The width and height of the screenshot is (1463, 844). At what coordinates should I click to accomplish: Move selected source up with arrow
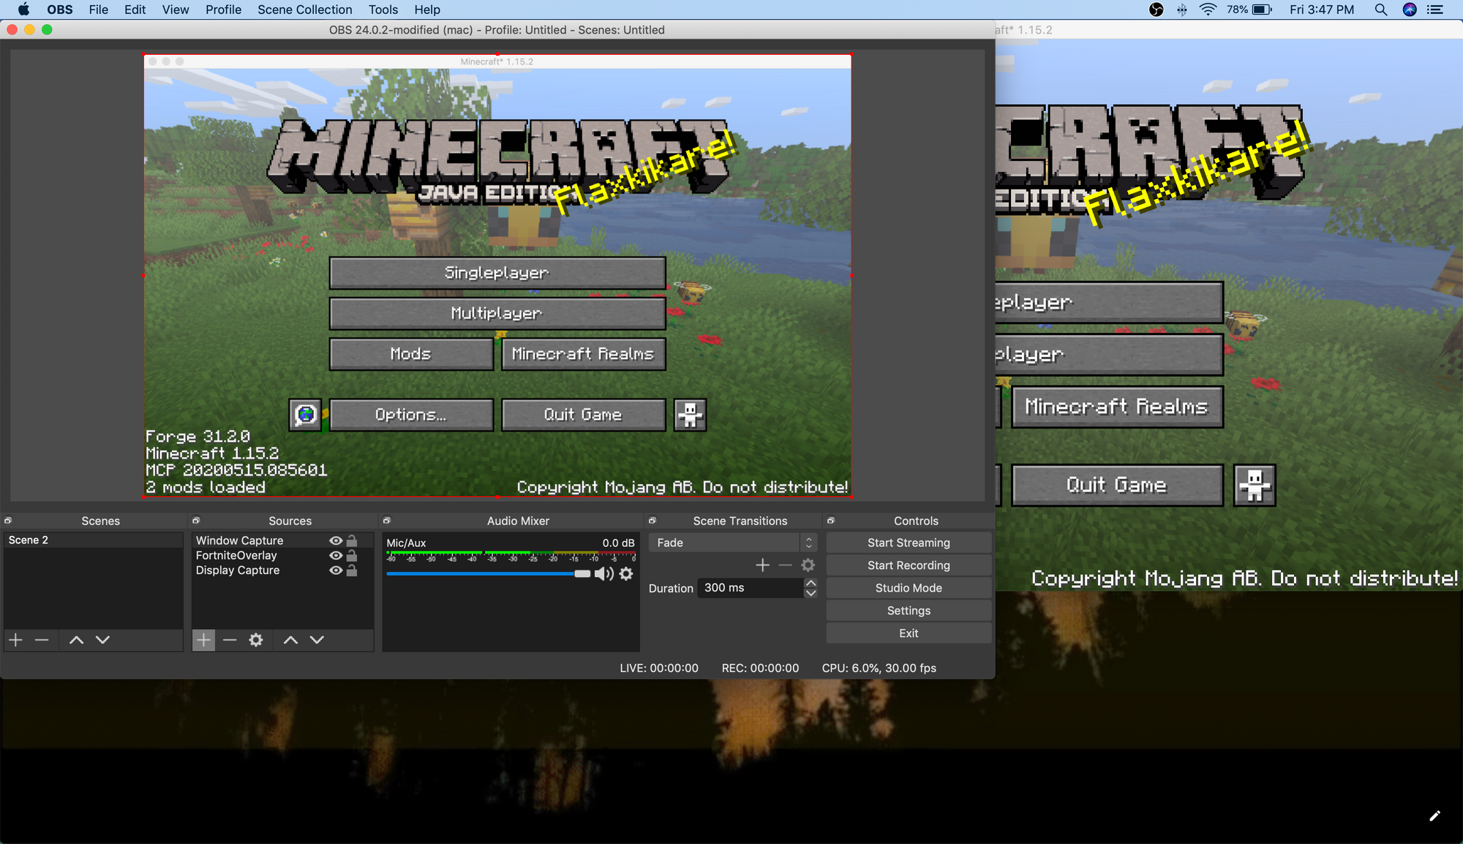click(290, 640)
